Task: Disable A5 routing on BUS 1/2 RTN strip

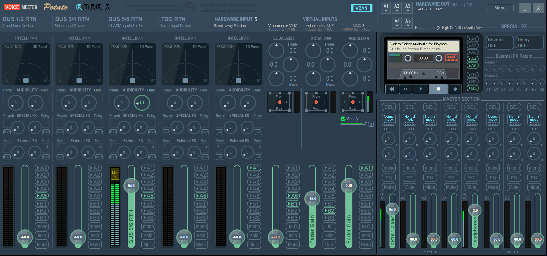Action: (42, 196)
